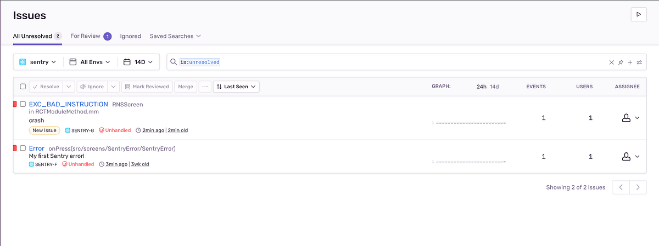The image size is (659, 246).
Task: Open the All Envs environment dropdown
Action: click(90, 62)
